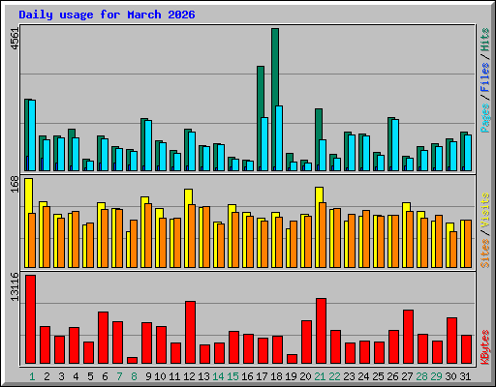Click the orange sites bar for day 30
Image resolution: width=496 pixels, height=387 pixels.
(x=453, y=250)
